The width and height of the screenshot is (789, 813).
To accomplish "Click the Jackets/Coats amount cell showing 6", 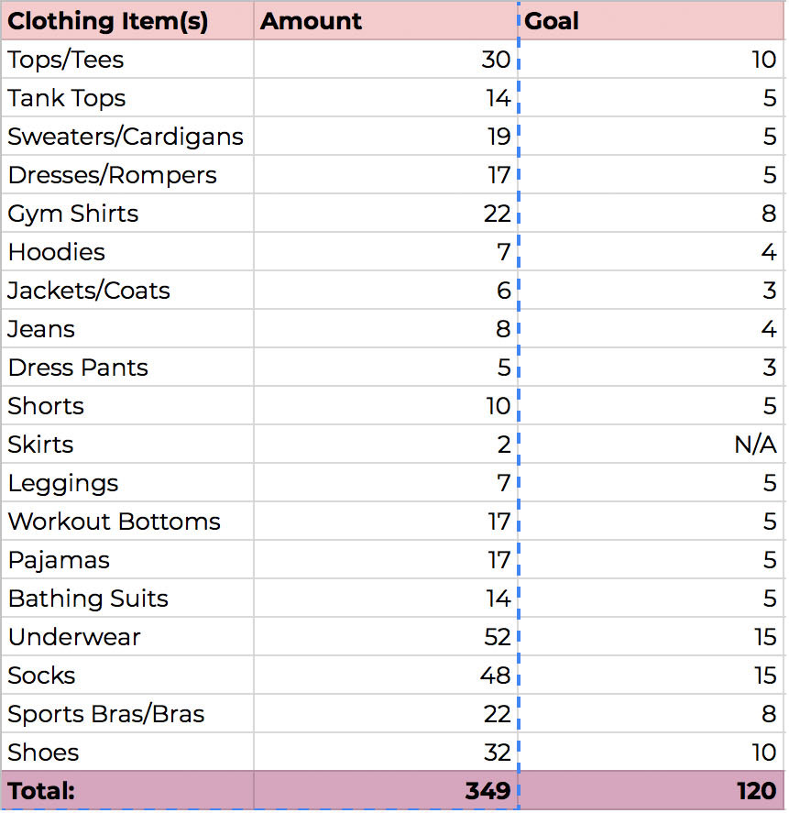I will (x=385, y=291).
